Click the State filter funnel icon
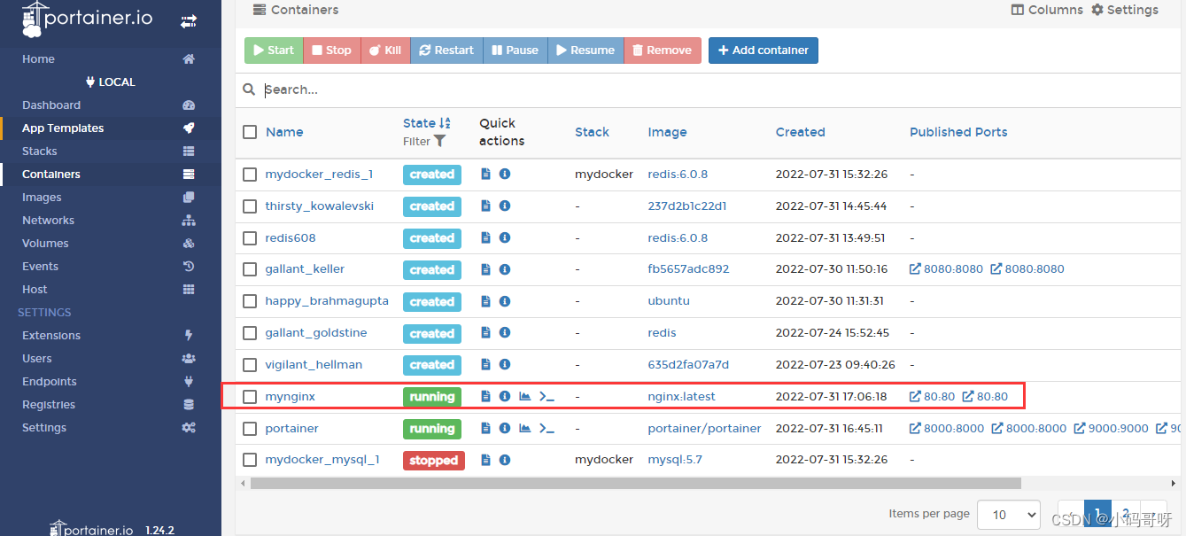1186x536 pixels. click(440, 141)
